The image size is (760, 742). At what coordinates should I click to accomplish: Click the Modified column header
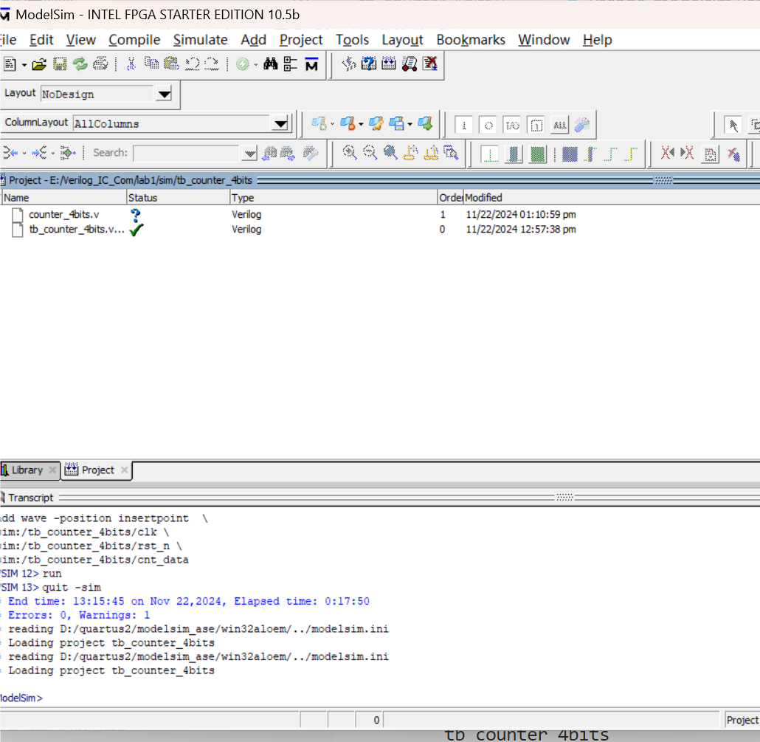point(612,197)
